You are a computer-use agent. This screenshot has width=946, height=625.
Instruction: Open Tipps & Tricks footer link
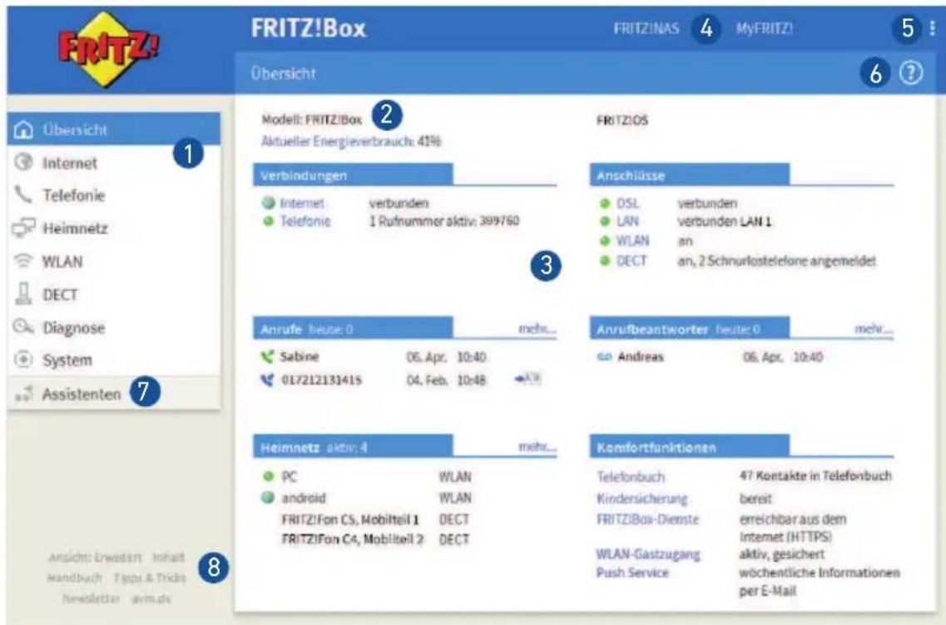[x=150, y=578]
